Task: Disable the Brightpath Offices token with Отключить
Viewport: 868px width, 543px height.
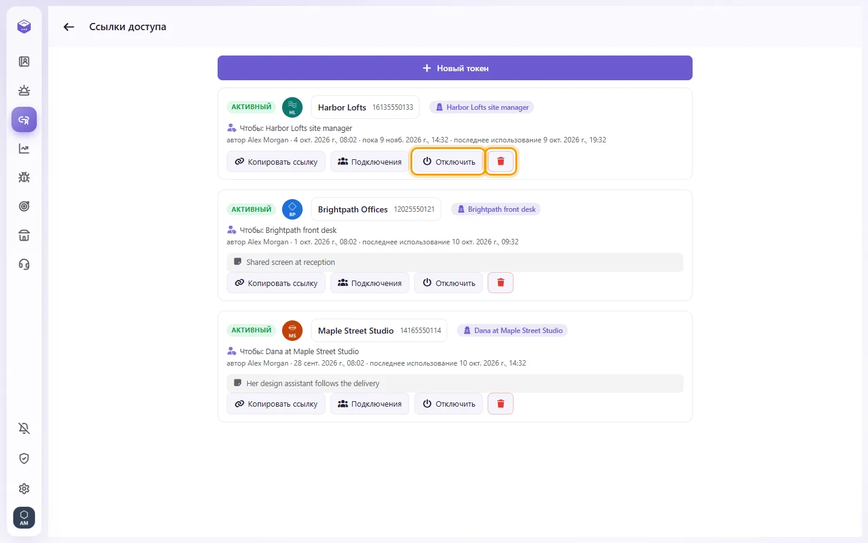Action: [x=448, y=283]
